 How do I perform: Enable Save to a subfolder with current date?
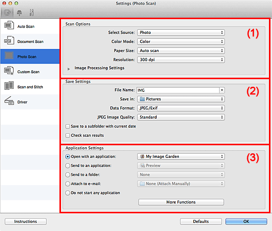click(x=67, y=126)
